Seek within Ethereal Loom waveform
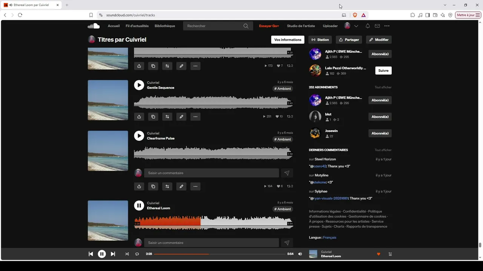The image size is (483, 271). (x=214, y=222)
